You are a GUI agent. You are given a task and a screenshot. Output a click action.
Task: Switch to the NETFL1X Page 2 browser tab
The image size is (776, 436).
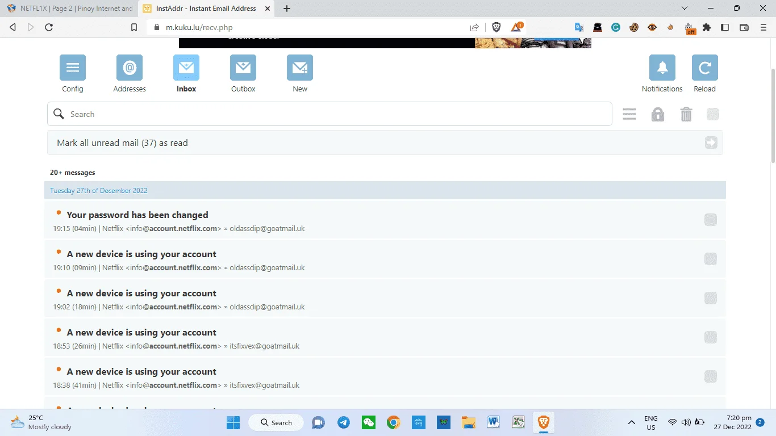click(x=69, y=9)
